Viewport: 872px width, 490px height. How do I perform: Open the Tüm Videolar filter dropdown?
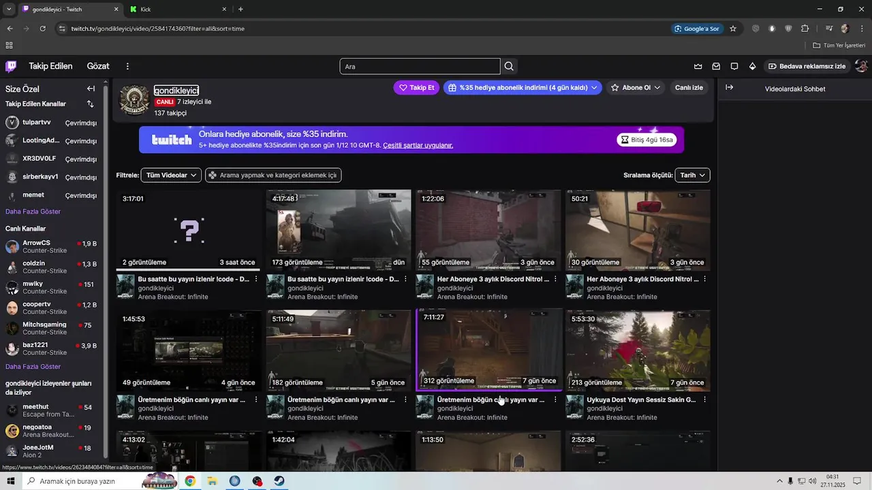[171, 175]
